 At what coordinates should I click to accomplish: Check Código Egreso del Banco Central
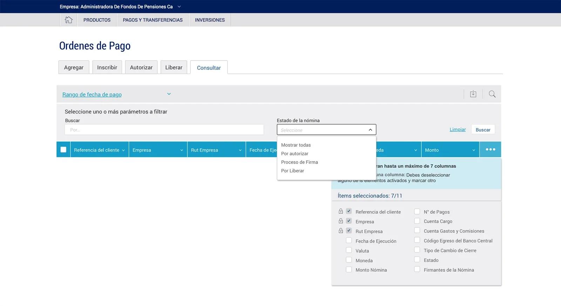tap(417, 240)
